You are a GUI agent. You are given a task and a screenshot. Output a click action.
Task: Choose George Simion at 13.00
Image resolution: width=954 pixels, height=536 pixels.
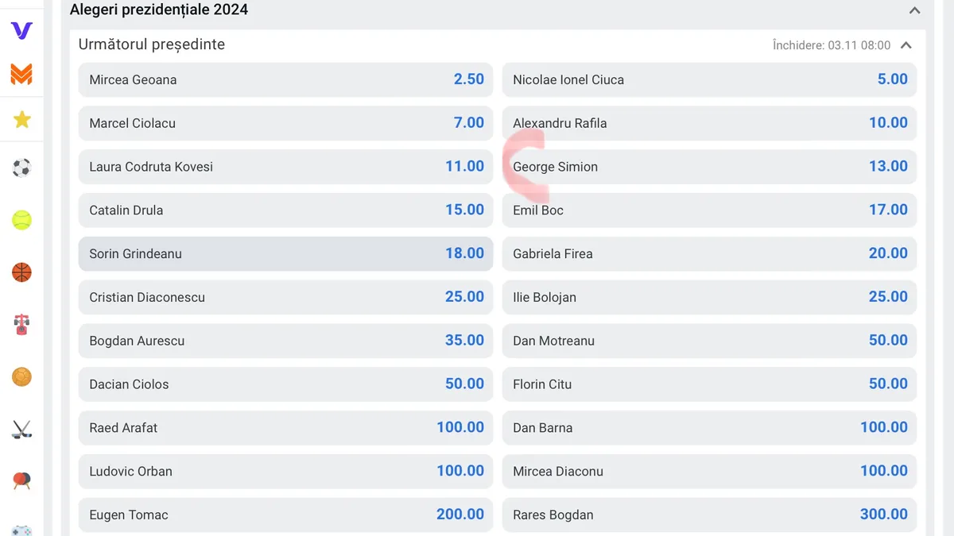coord(709,167)
